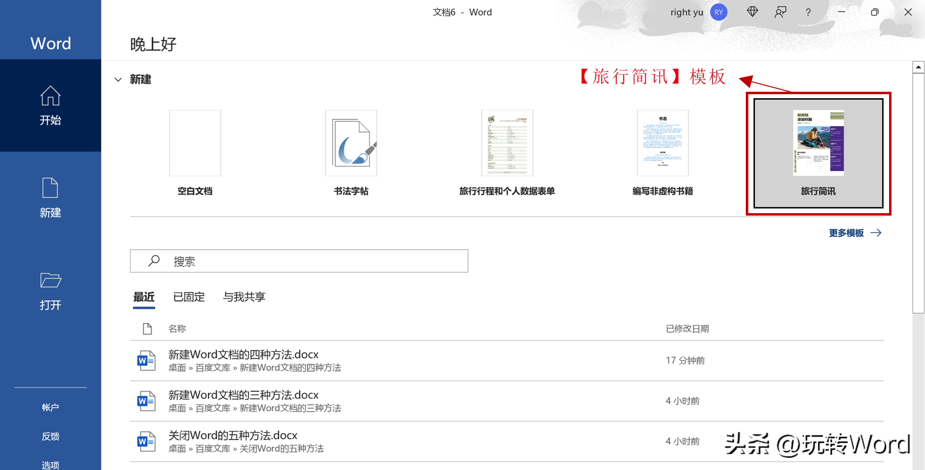Select the 书法字帖 template thumbnail
Screen dimensions: 925x470
point(351,143)
